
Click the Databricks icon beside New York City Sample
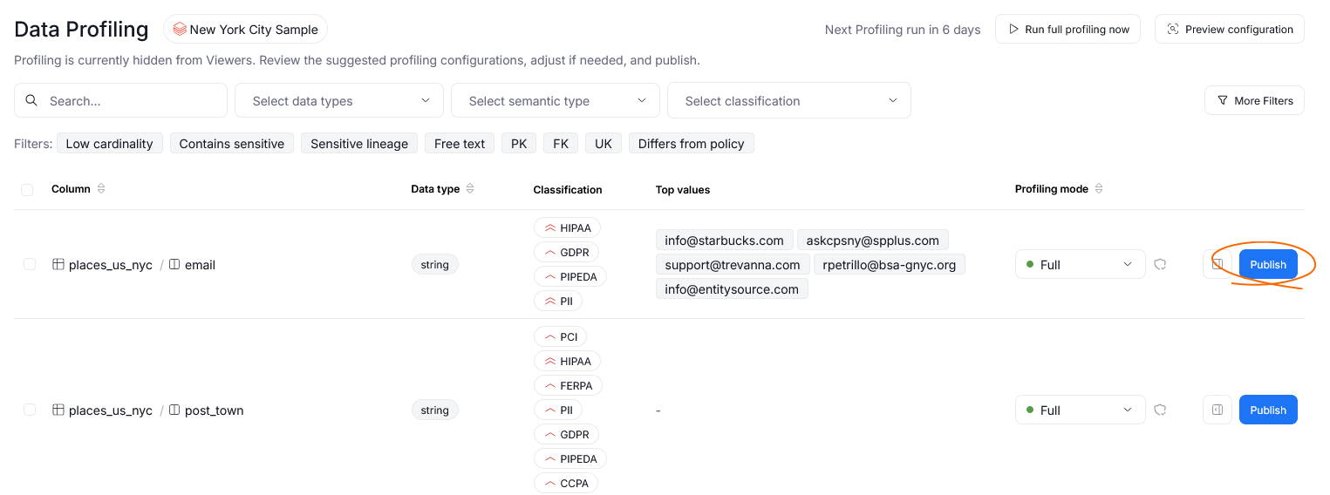[180, 30]
